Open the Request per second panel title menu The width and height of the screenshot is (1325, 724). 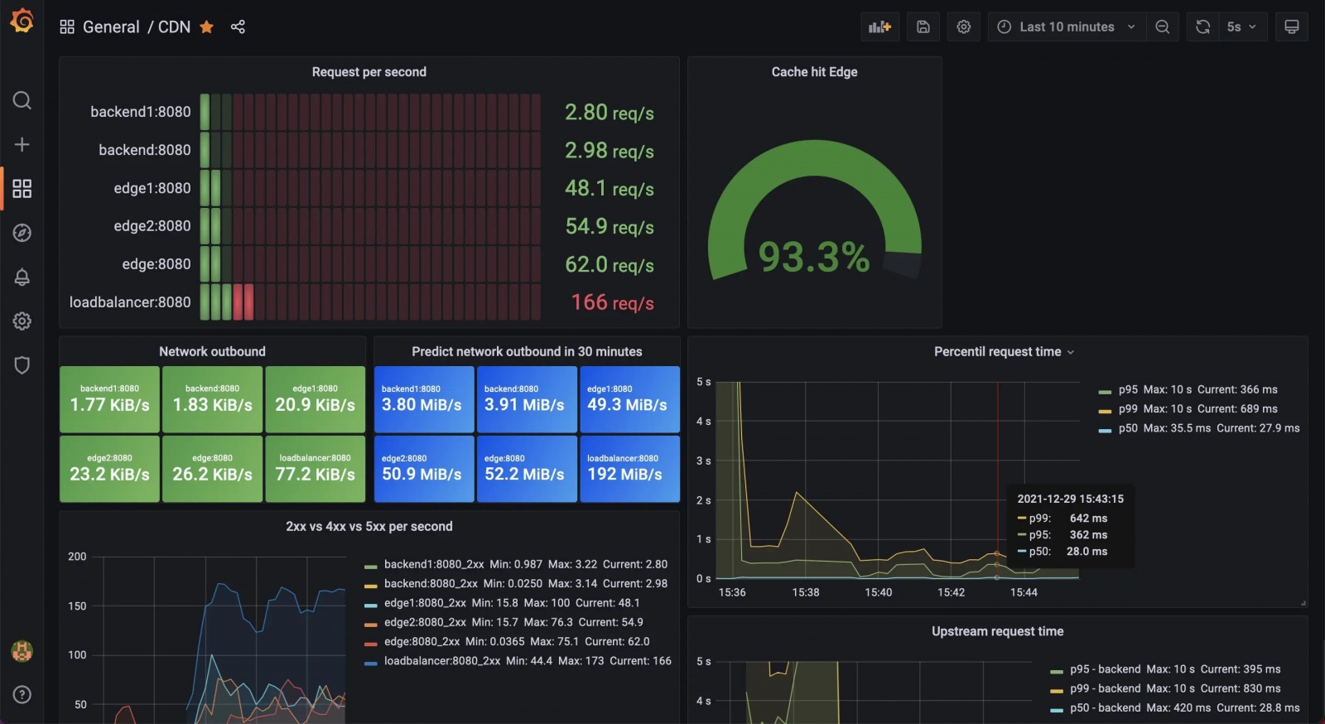tap(369, 72)
